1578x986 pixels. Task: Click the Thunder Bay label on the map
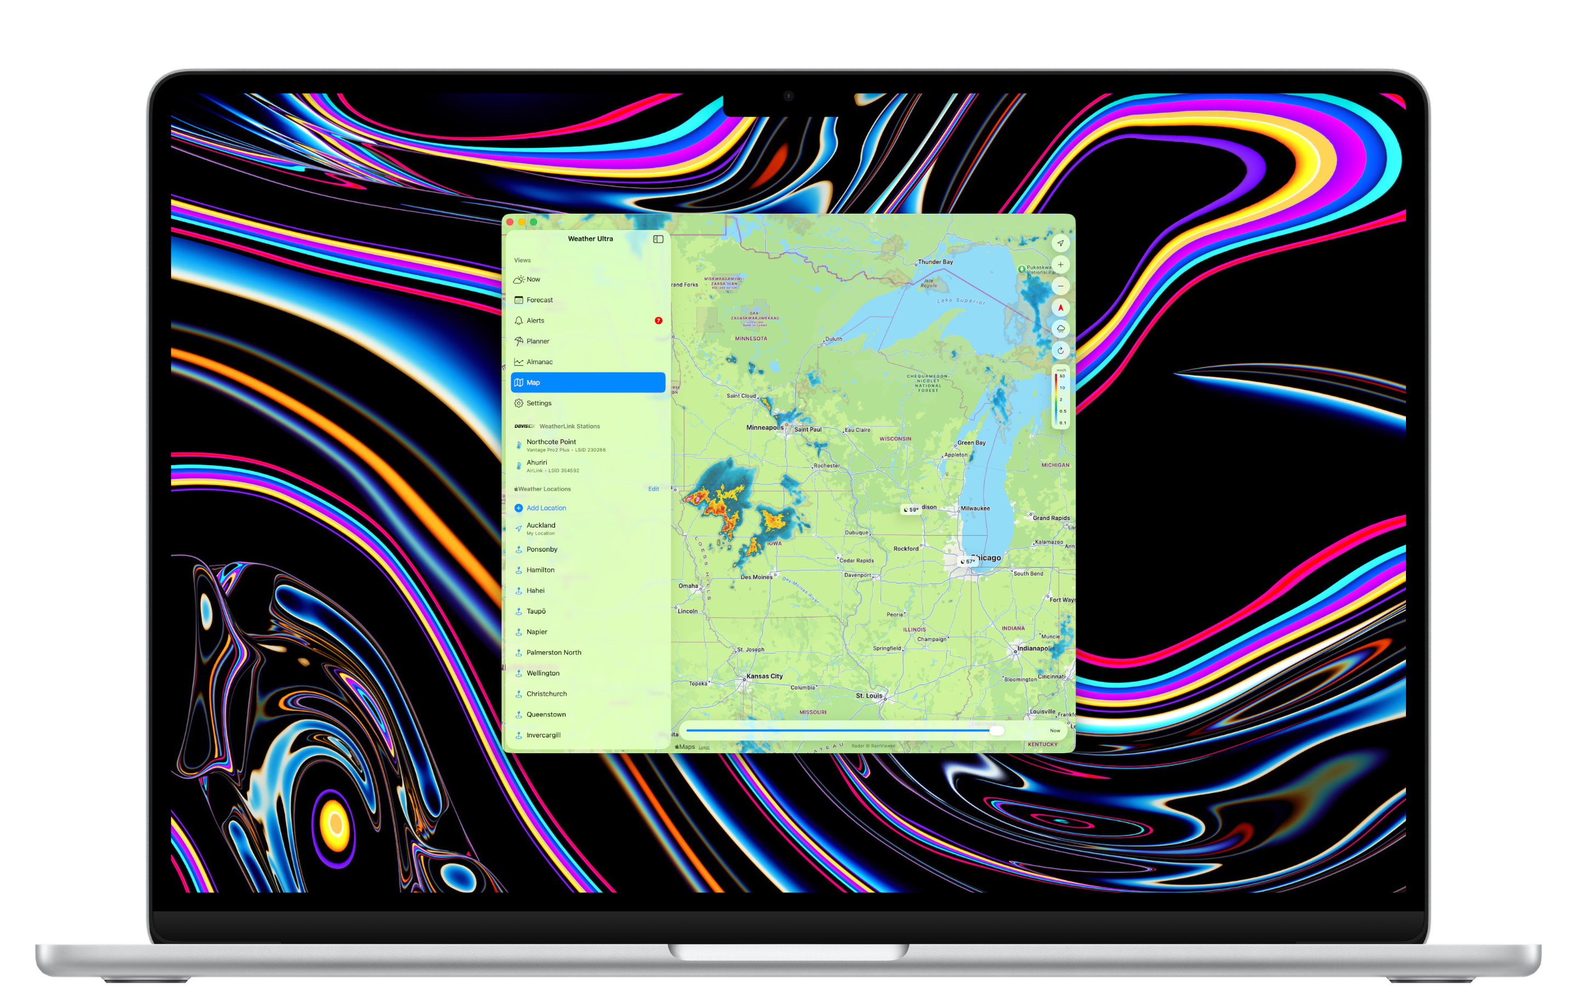tap(935, 262)
